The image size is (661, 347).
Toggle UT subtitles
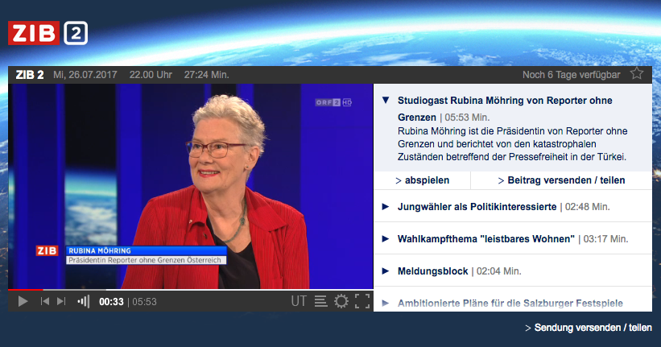tap(299, 301)
